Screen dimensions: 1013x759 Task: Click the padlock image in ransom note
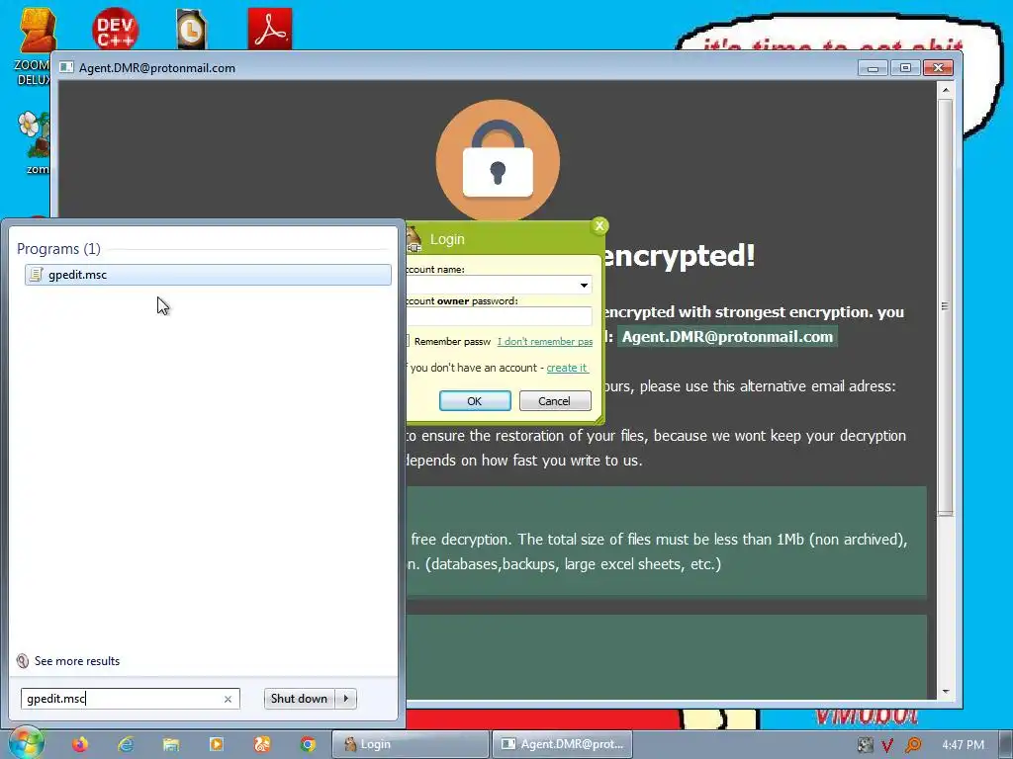coord(498,161)
